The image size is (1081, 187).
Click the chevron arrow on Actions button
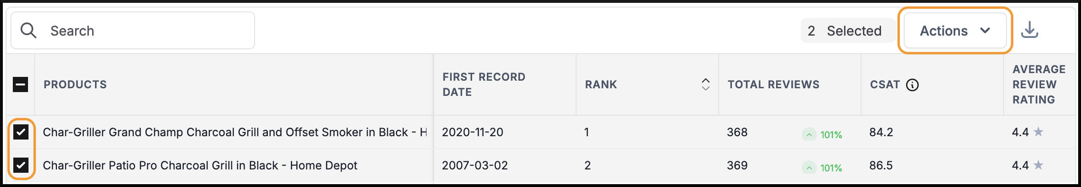coord(985,31)
